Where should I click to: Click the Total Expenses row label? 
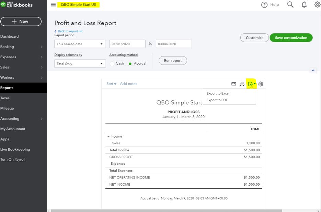click(121, 171)
